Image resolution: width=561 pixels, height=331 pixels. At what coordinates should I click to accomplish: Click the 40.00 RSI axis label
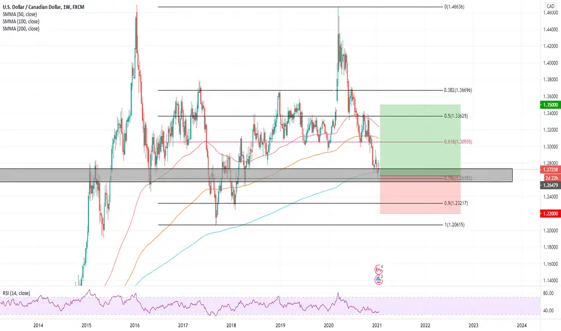[548, 311]
